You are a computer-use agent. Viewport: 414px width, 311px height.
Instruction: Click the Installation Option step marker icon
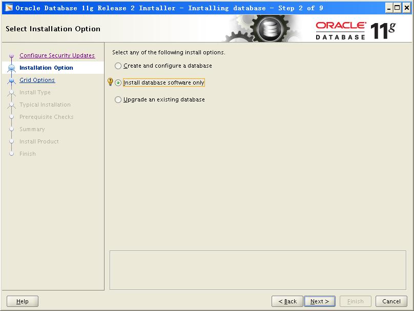[x=12, y=68]
